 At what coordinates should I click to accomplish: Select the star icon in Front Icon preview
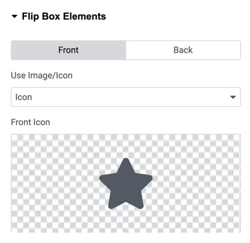(126, 183)
